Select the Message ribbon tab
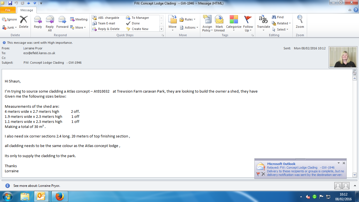The width and height of the screenshot is (359, 202). point(27,10)
